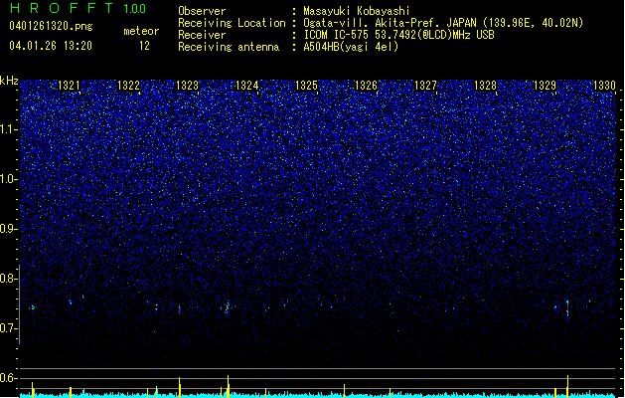This screenshot has height=398, width=625.
Task: Select the meteor count value 12
Action: pyautogui.click(x=144, y=46)
